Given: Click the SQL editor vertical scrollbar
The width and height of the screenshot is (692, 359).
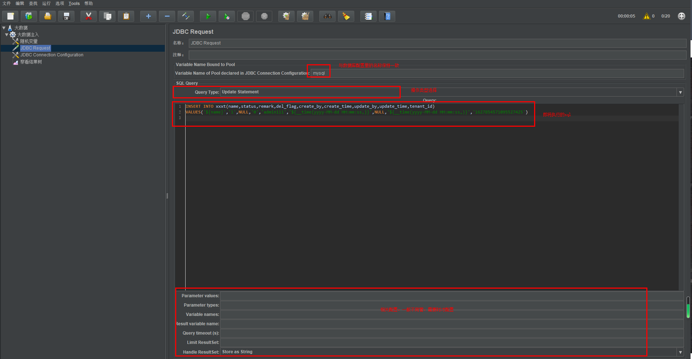Looking at the screenshot, I should [681, 197].
